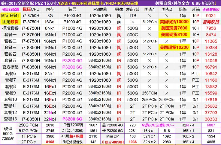The width and height of the screenshot is (221, 145).
Task: Click the yellow 美国现货10000 cell
Action: coord(174,22)
